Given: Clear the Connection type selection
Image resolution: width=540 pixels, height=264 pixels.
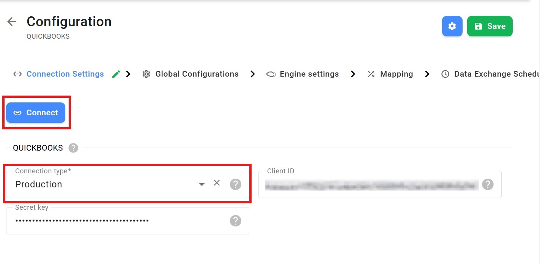Looking at the screenshot, I should (217, 183).
